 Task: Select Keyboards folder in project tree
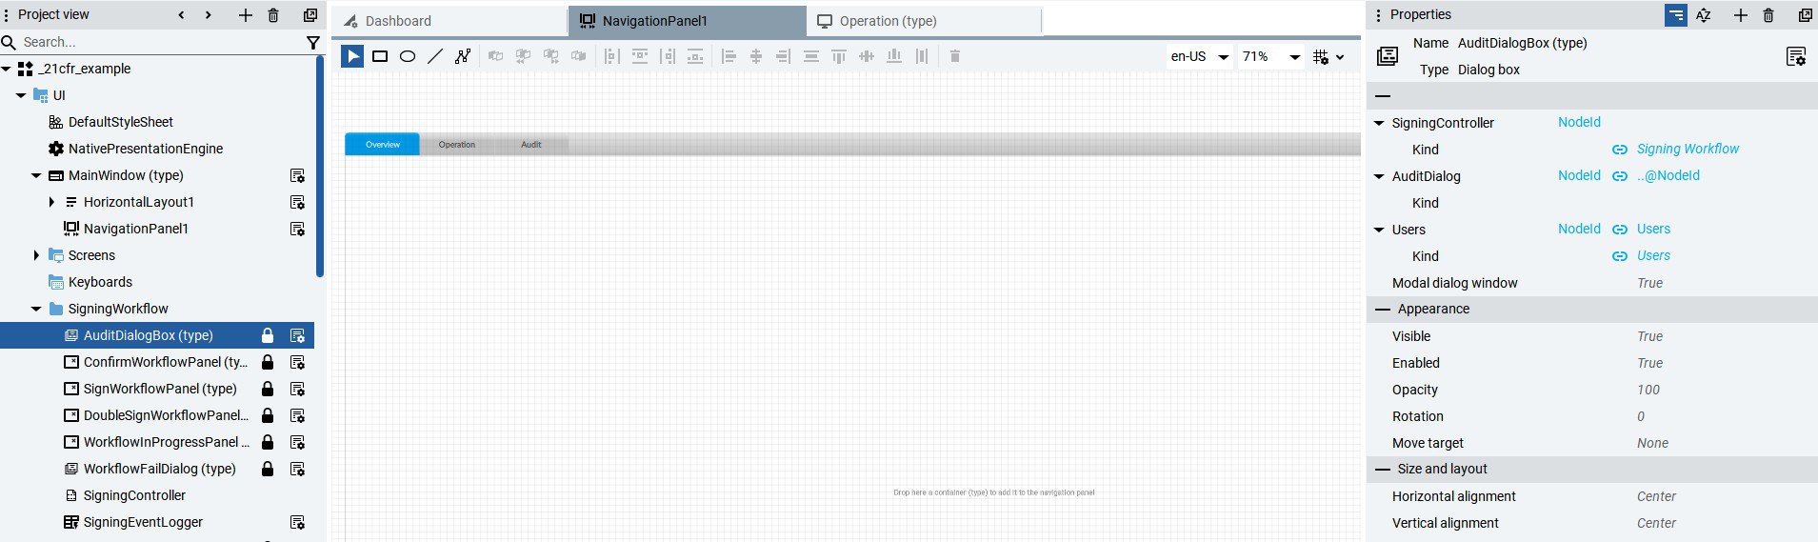click(100, 282)
